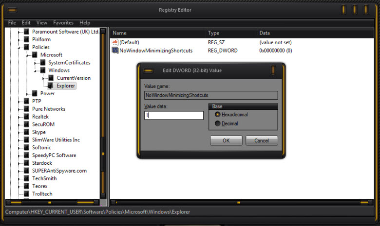The image size is (380, 226).
Task: Expand the Realtek tree node
Action: (x=19, y=117)
